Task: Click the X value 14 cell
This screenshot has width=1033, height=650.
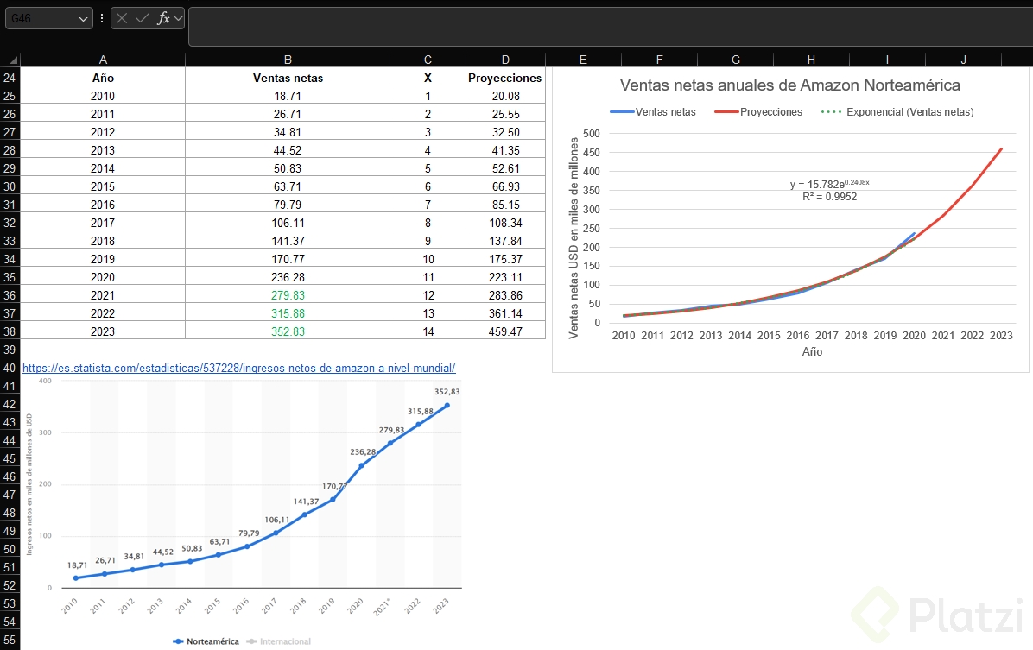Action: [428, 332]
